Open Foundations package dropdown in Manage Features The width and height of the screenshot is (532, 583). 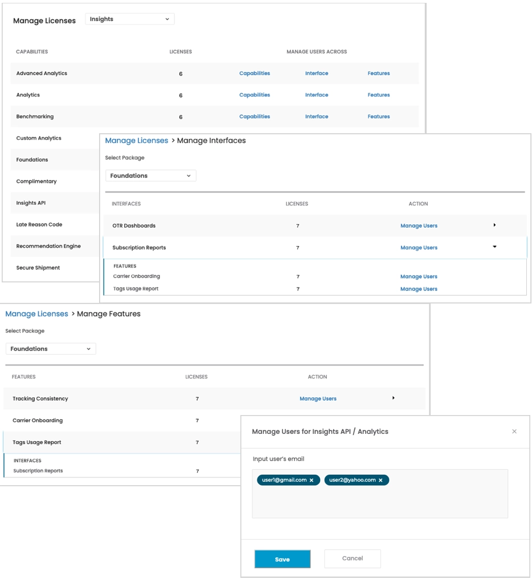click(51, 349)
